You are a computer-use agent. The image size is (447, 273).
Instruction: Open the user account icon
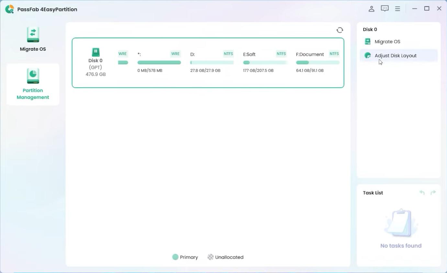coord(371,9)
